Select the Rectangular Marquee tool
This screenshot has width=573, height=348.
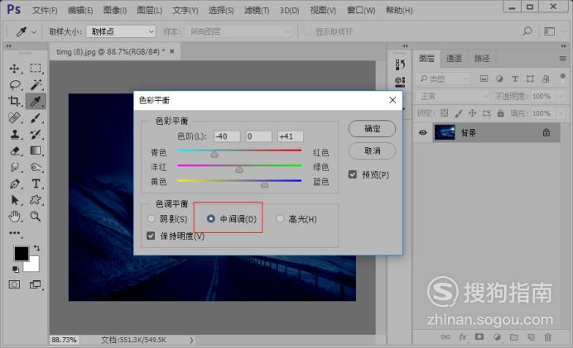(x=36, y=69)
